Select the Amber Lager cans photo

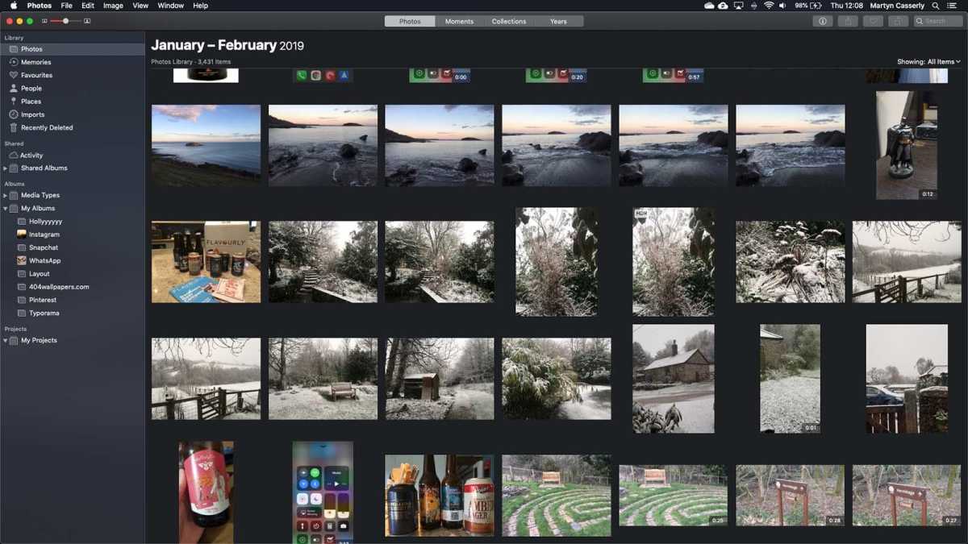pyautogui.click(x=440, y=496)
